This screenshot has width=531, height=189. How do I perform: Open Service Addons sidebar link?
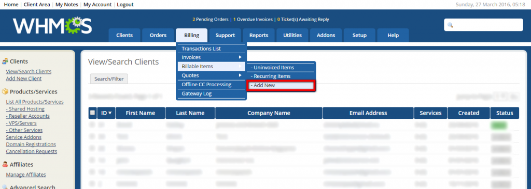(x=24, y=137)
